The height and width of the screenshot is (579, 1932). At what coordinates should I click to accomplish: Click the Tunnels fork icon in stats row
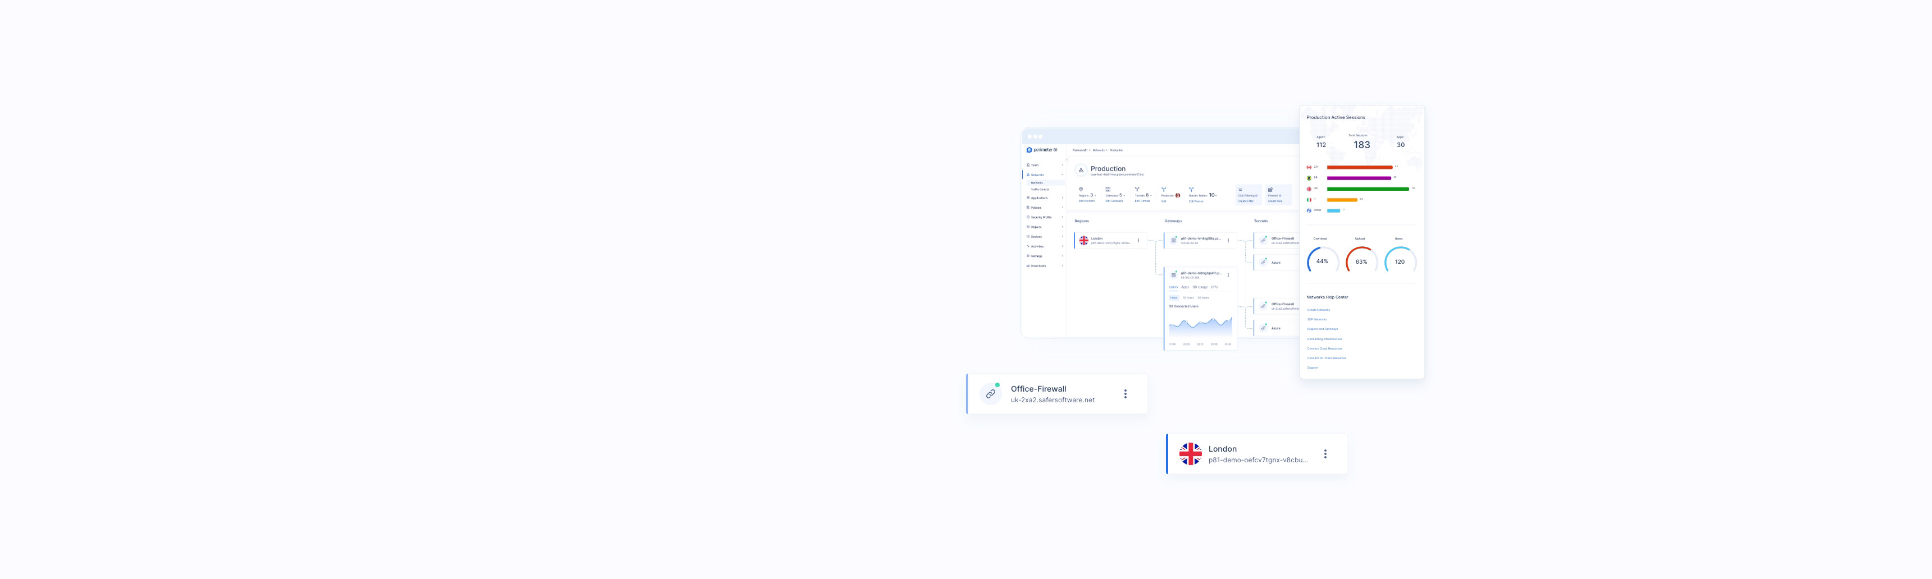click(1137, 190)
